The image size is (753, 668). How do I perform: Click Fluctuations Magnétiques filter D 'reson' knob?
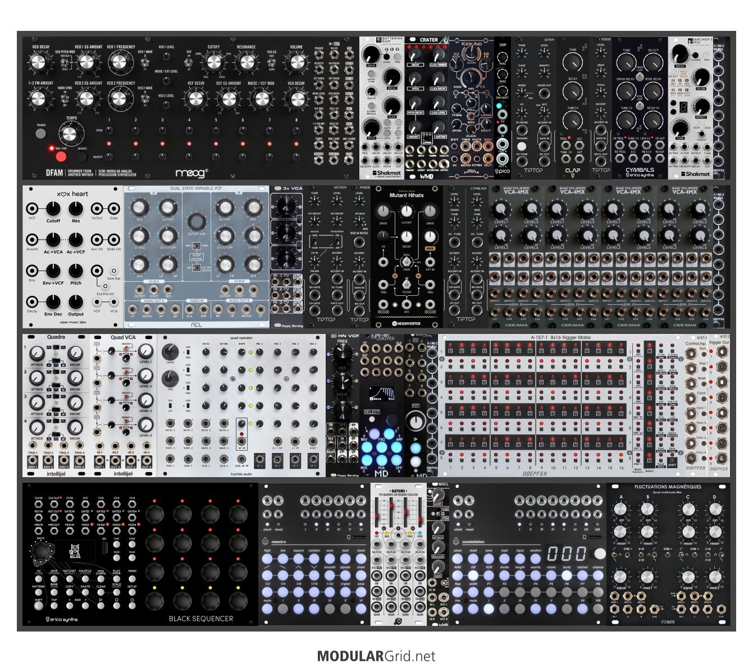tap(714, 532)
